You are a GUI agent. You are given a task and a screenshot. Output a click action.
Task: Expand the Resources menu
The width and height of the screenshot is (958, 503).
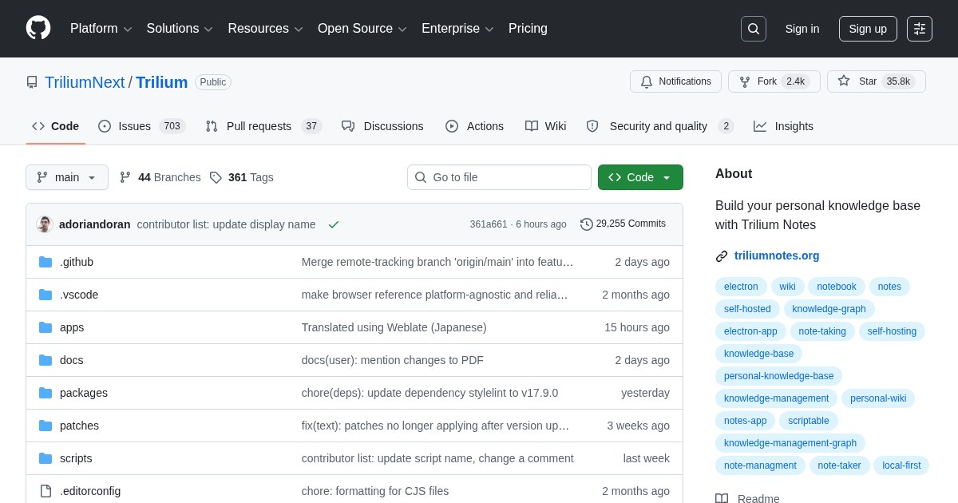tap(266, 29)
